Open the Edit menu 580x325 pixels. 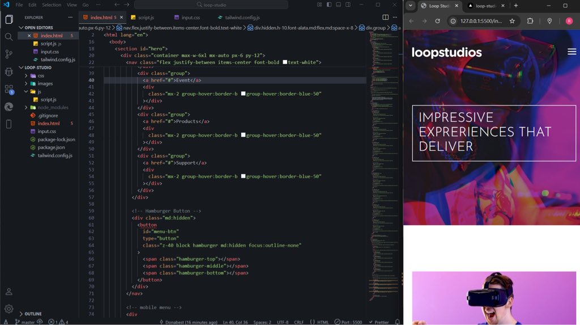pyautogui.click(x=32, y=5)
